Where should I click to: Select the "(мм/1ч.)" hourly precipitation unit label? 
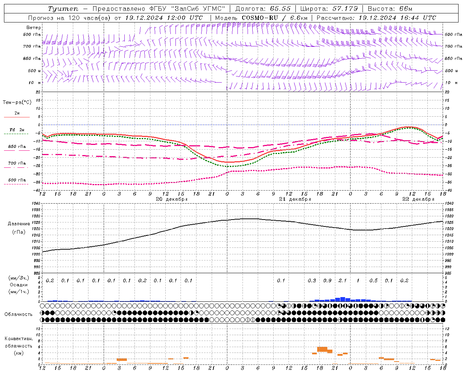18,292
